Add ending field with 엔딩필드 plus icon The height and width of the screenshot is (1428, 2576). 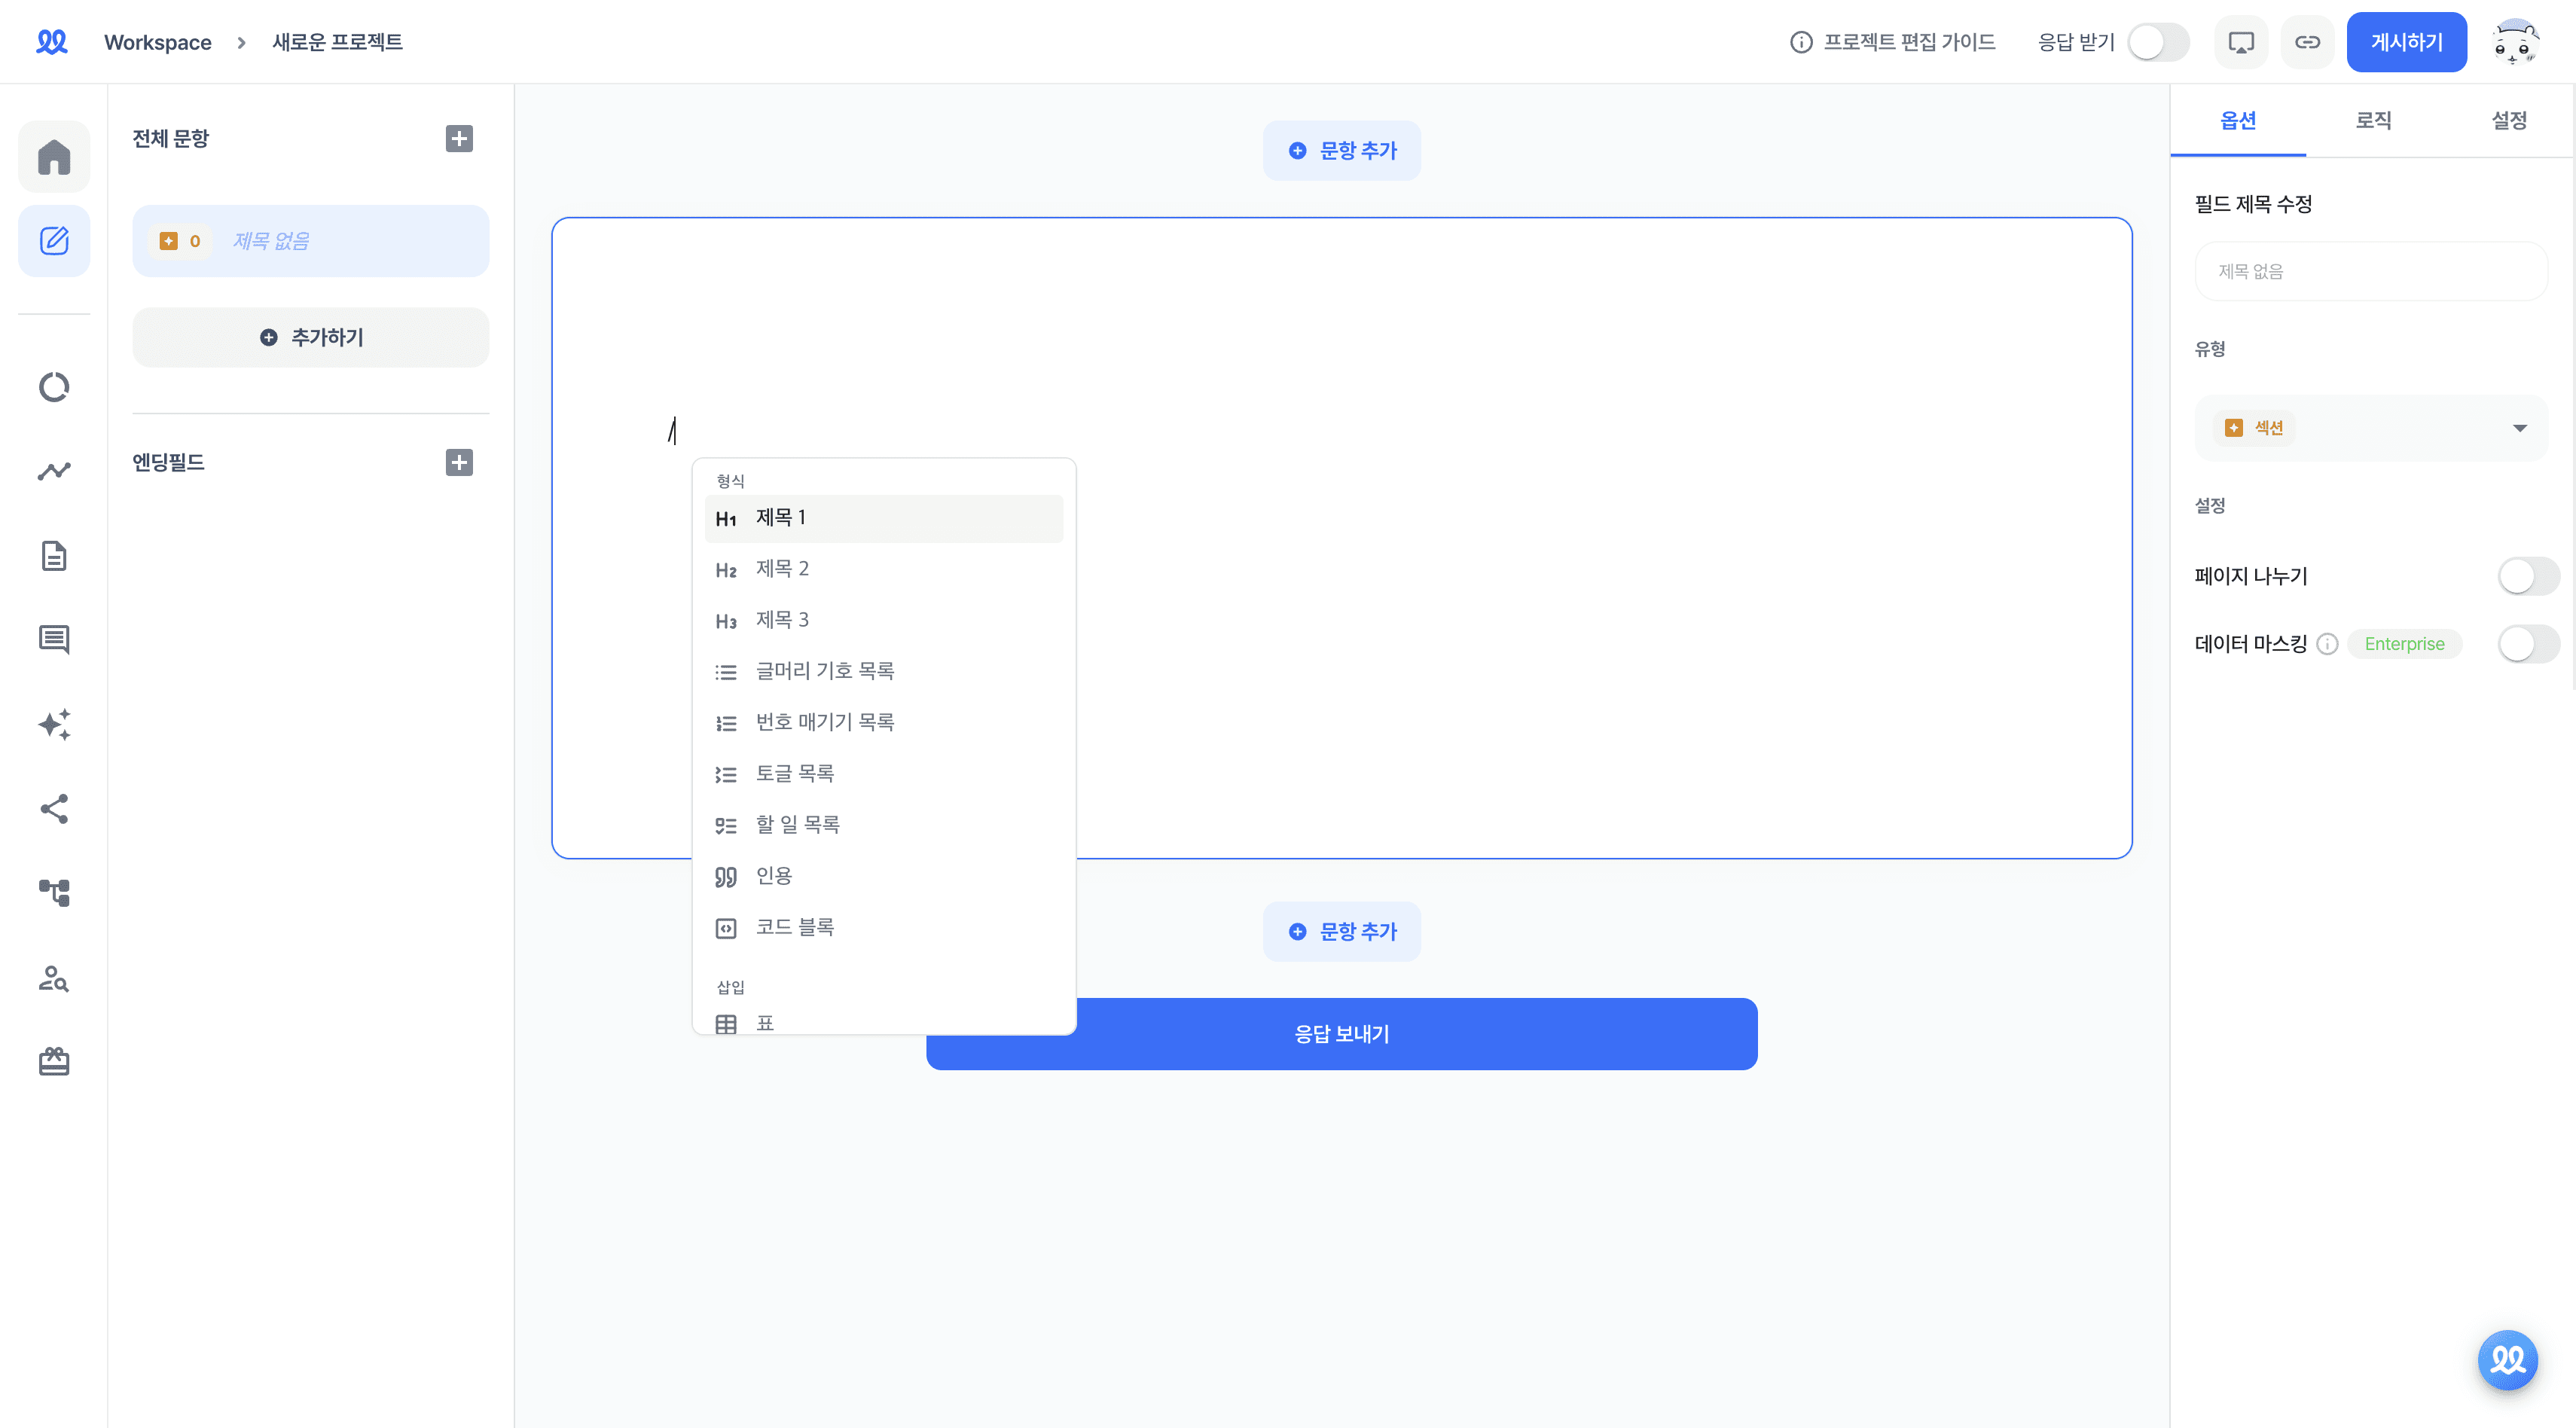[459, 462]
